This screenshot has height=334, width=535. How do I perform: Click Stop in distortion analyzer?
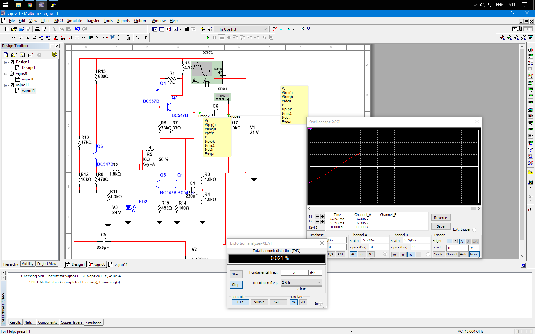(236, 285)
